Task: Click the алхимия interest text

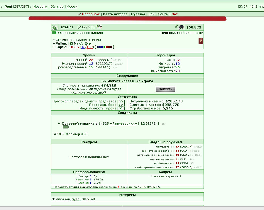Action: (x=63, y=199)
